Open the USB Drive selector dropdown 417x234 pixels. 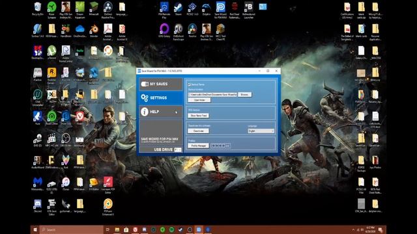pos(178,149)
